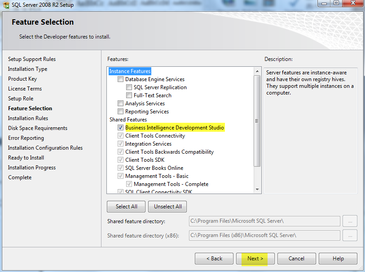Screen dimensions: 365x272
Task: Select Installation Progress step
Action: [32, 168]
